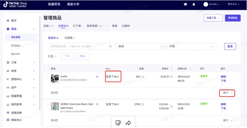Switch to the 暂停销售 240 tab
Viewport: 247px width, 128px height.
coord(95,26)
